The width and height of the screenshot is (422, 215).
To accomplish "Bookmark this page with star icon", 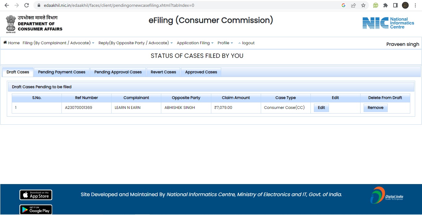I will point(363,5).
